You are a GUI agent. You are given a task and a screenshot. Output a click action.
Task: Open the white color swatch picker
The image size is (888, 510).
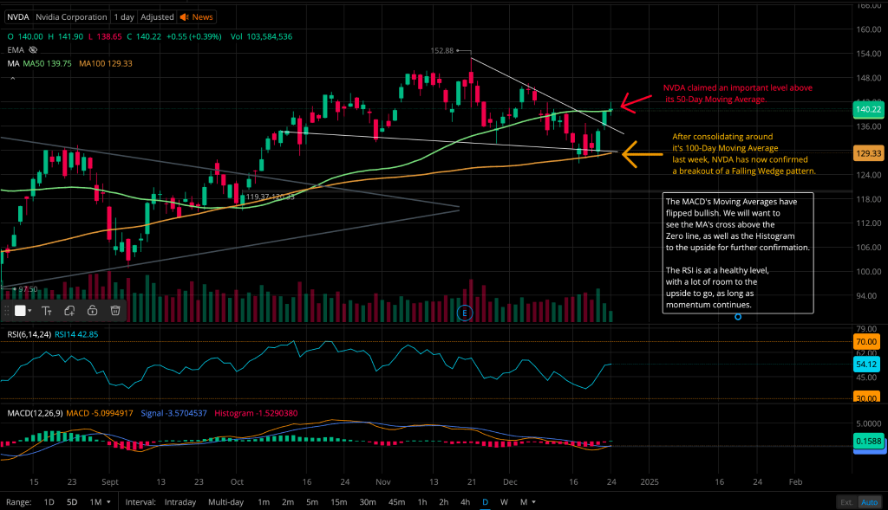point(23,310)
